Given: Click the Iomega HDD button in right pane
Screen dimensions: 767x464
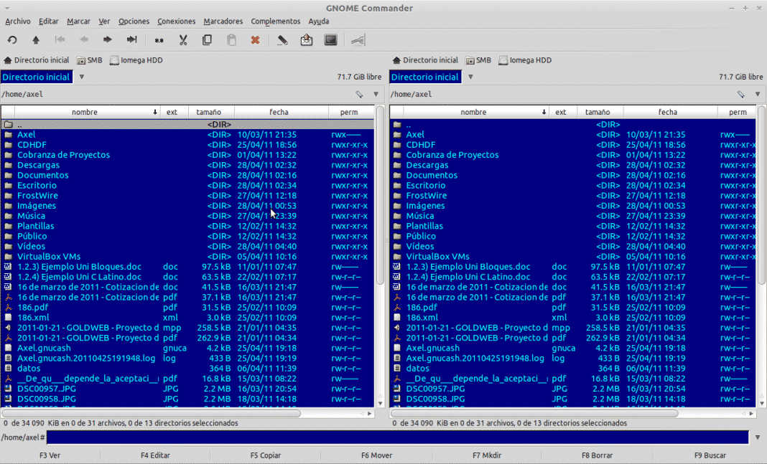Looking at the screenshot, I should pos(525,60).
